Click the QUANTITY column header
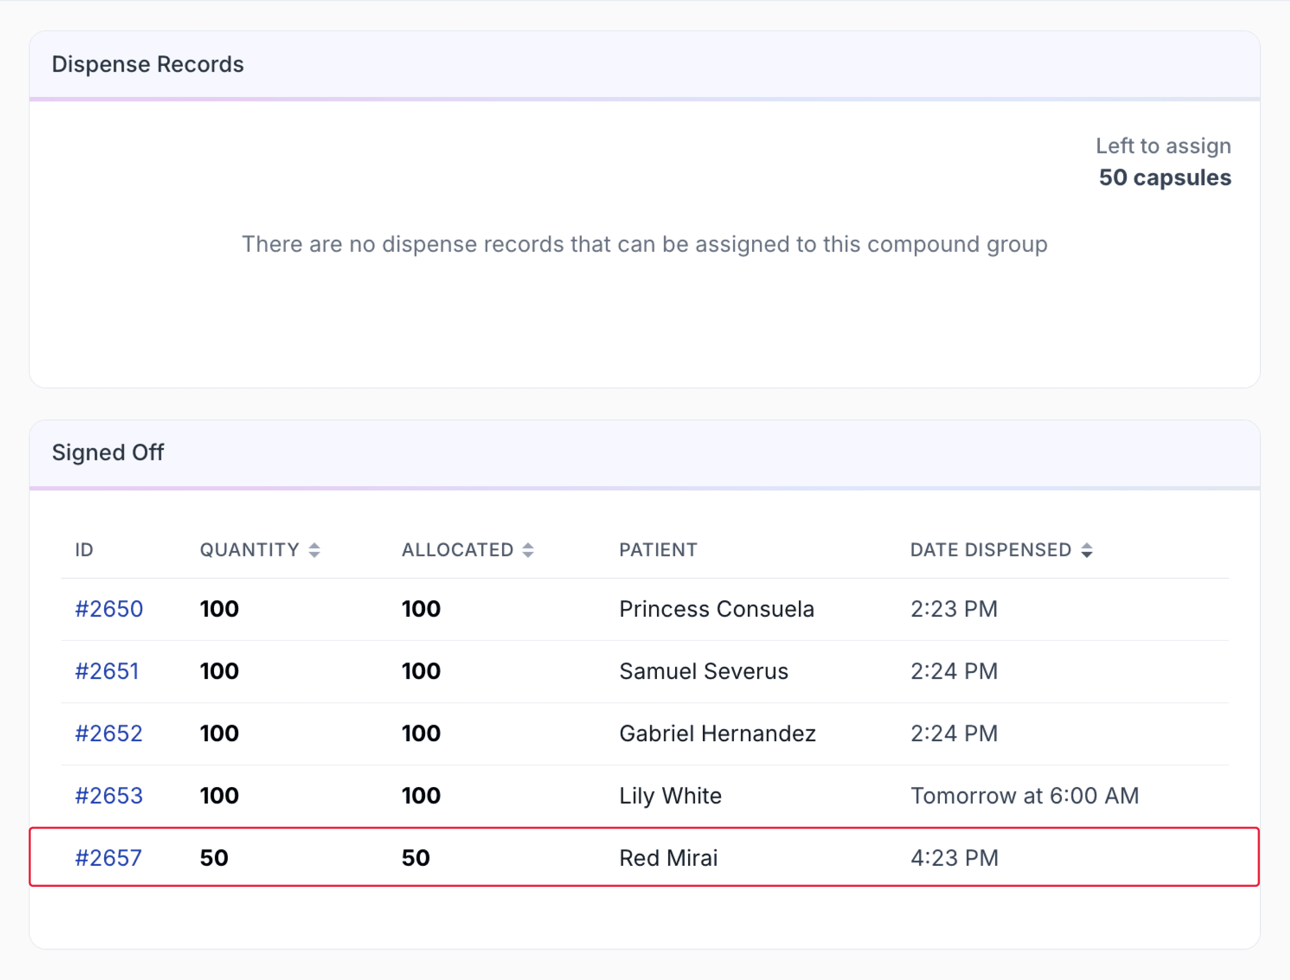Screen dimensions: 1290x980 click(x=250, y=550)
